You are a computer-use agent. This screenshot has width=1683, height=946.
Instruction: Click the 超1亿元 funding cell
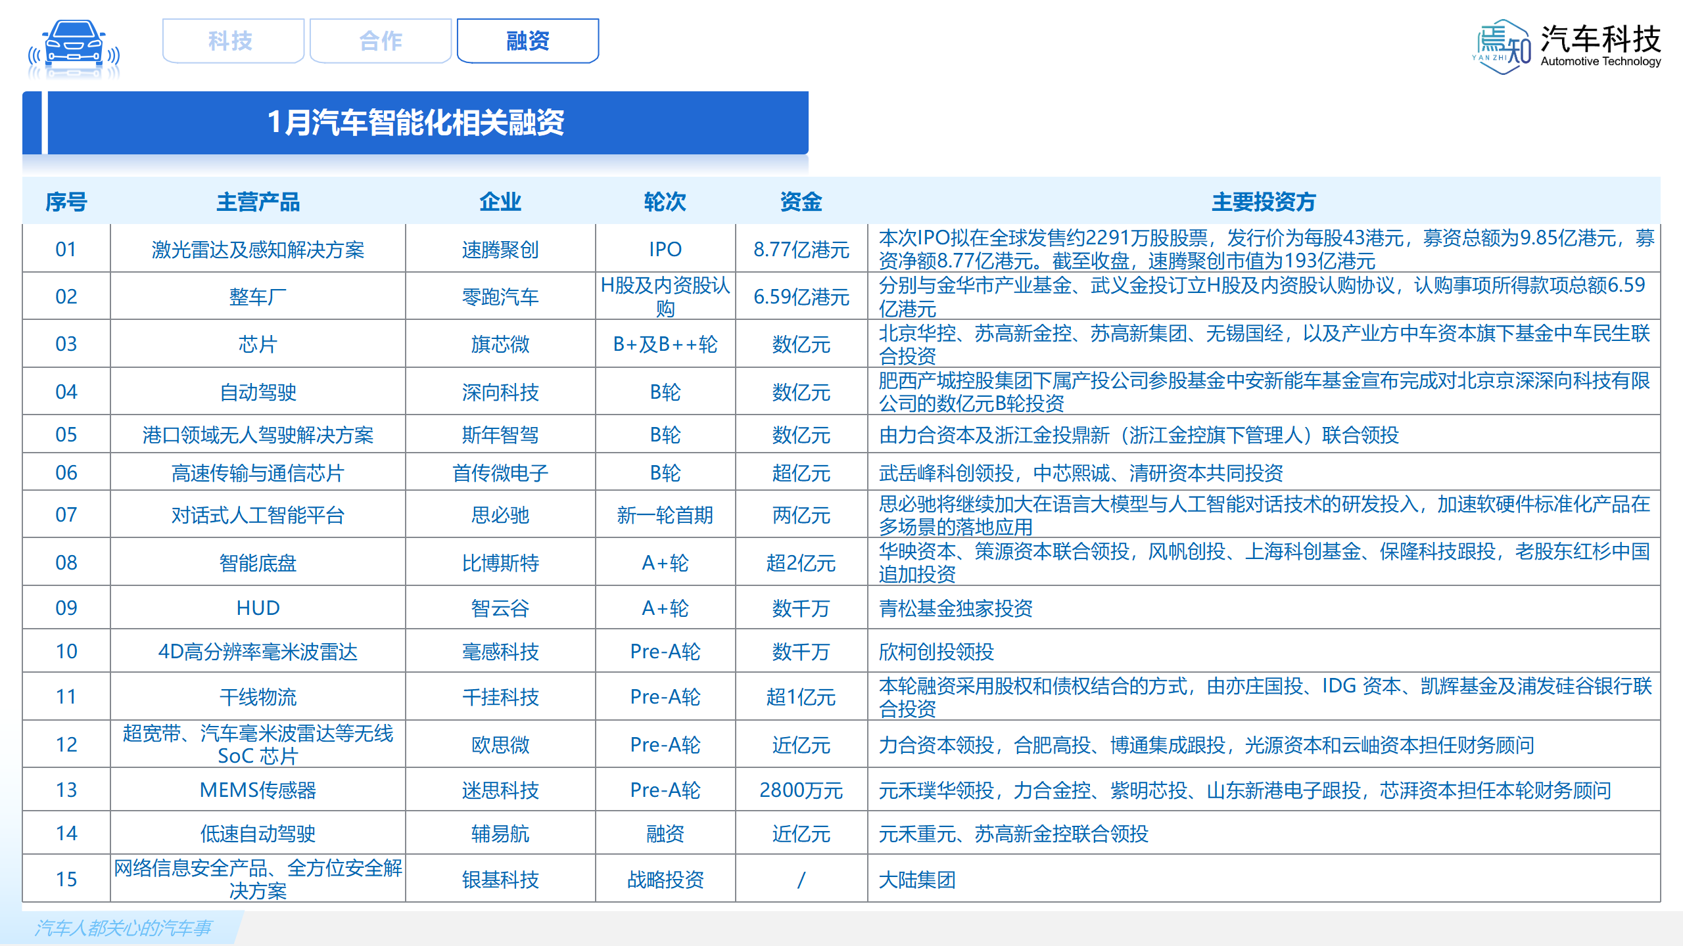(x=801, y=696)
